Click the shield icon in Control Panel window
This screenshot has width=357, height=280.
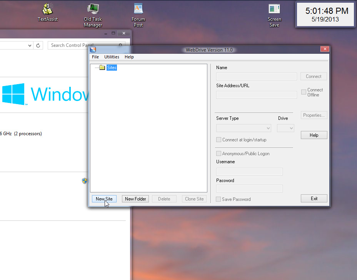[x=85, y=181]
